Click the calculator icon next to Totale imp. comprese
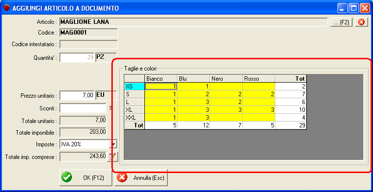Screen dimensions: 373x192 [112, 157]
